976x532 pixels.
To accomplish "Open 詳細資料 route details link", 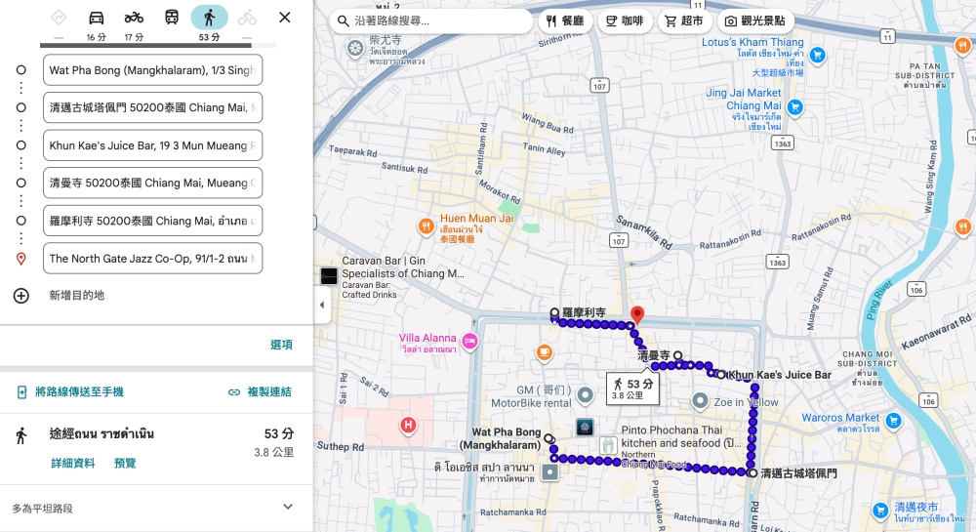I will click(73, 463).
